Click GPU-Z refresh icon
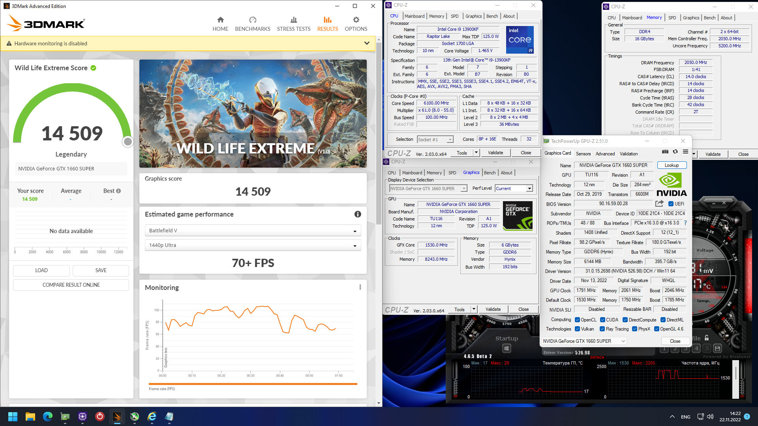Viewport: 758px width, 426px height. [675, 152]
